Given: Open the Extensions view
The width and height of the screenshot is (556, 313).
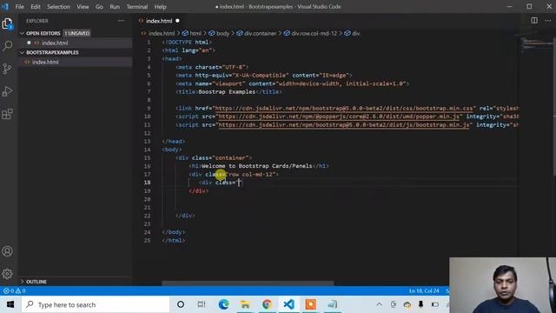Looking at the screenshot, I should click(x=8, y=114).
